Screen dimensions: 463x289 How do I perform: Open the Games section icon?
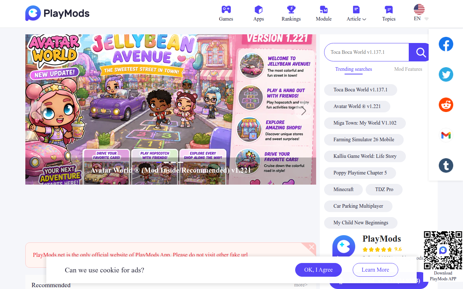click(x=226, y=9)
